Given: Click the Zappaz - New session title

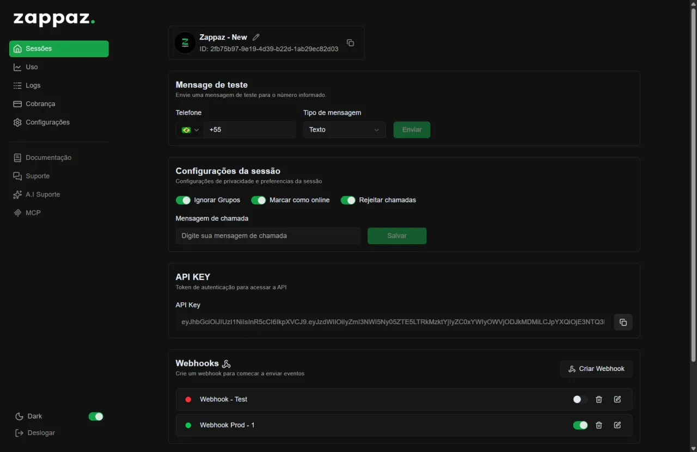Looking at the screenshot, I should (223, 37).
